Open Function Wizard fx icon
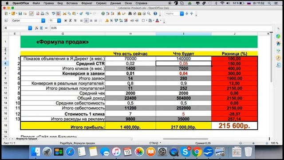The image size is (284, 160). [36, 28]
